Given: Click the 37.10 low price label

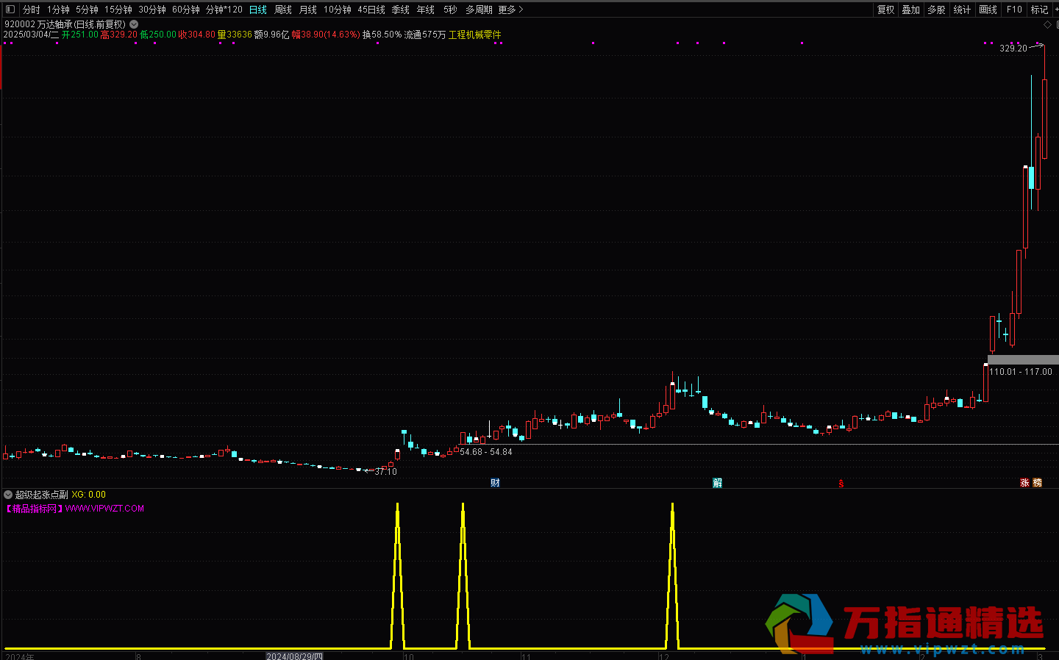Looking at the screenshot, I should point(385,472).
